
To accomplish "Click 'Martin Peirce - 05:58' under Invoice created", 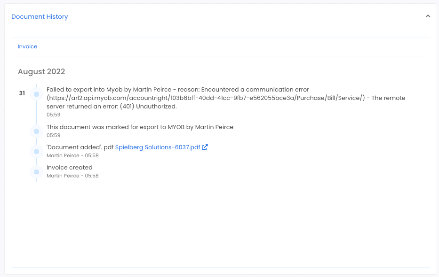I will pyautogui.click(x=72, y=176).
